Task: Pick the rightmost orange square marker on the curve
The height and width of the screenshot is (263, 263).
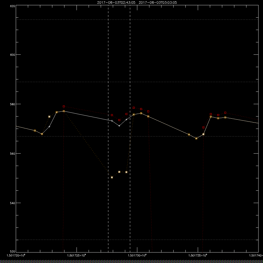Action: click(225, 117)
